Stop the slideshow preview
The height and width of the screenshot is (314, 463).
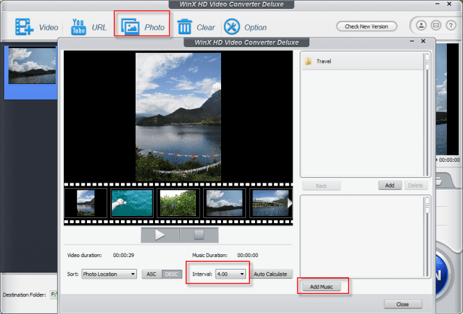pyautogui.click(x=200, y=235)
